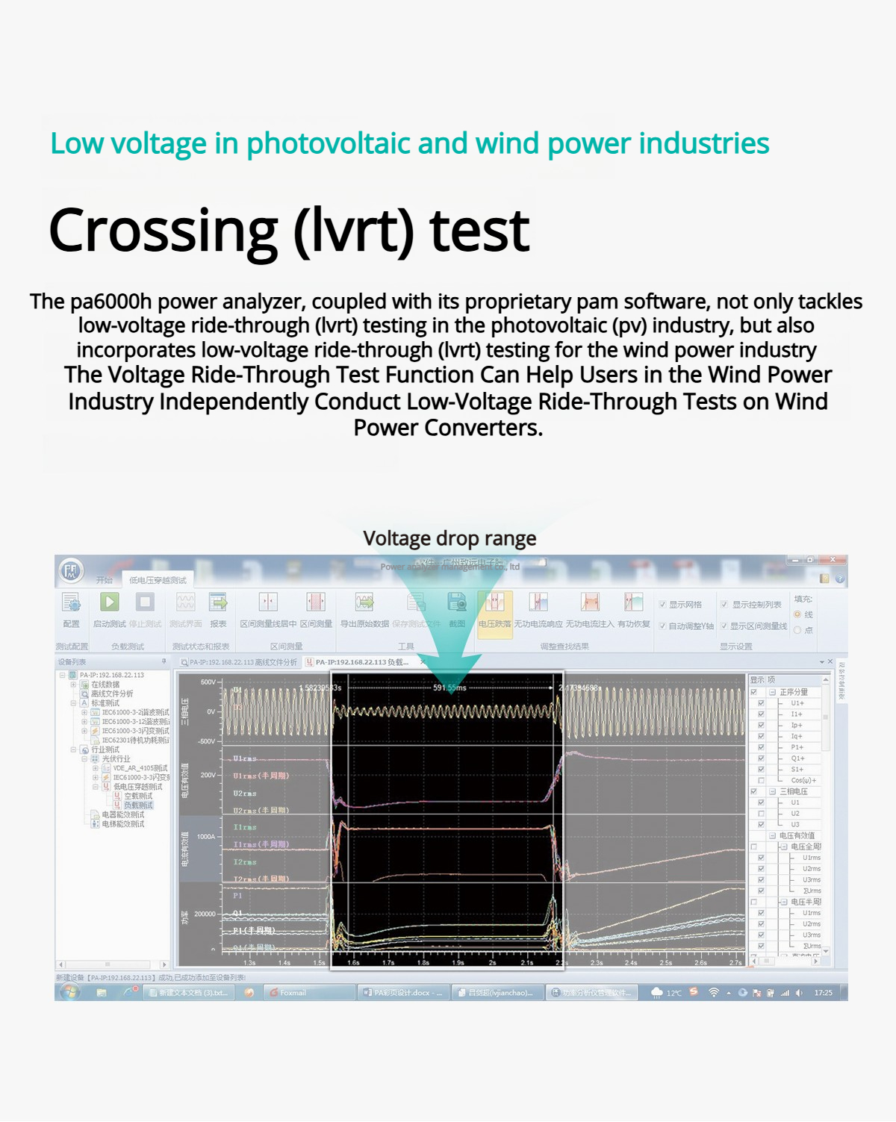Uncheck 自动调整Y轴 auto adjust checkbox
Image resolution: width=896 pixels, height=1122 pixels.
pyautogui.click(x=663, y=626)
